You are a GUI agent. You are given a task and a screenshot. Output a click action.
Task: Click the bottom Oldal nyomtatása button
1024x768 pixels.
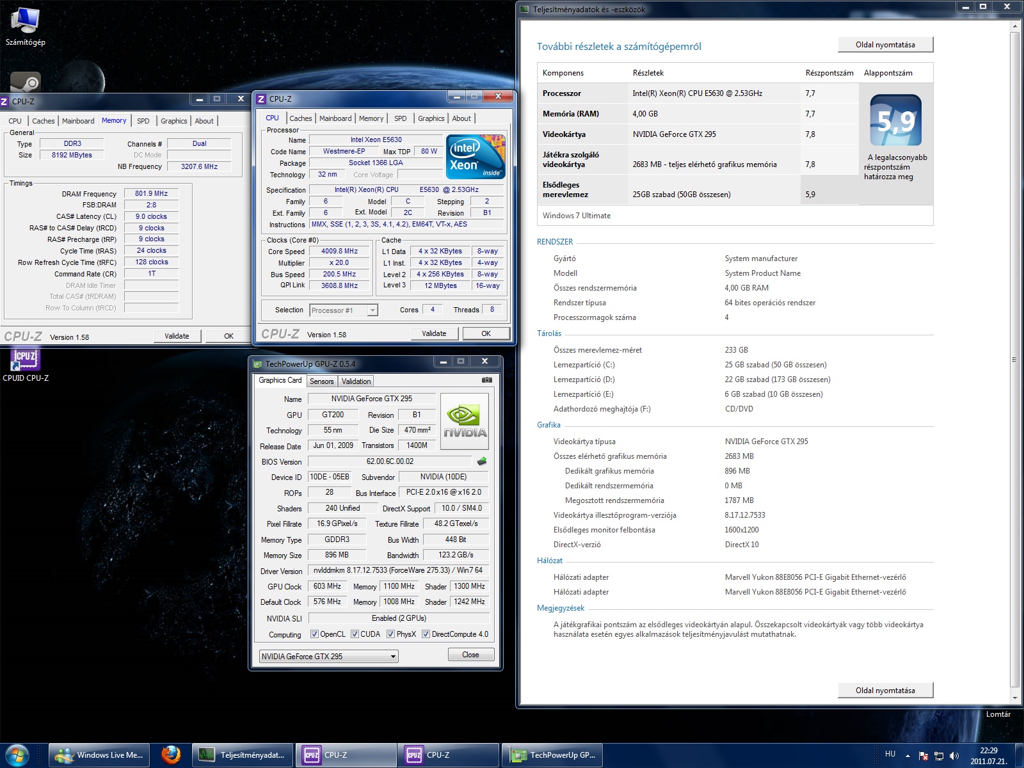click(885, 691)
